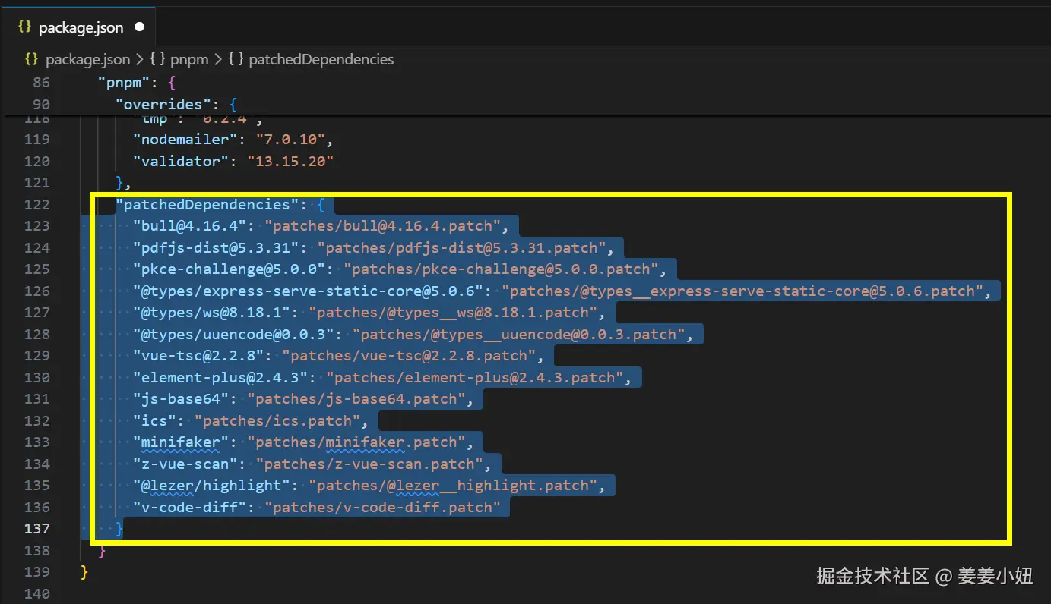Click "patches/pkce-challenge@5.0.0.patch" value

pos(501,269)
